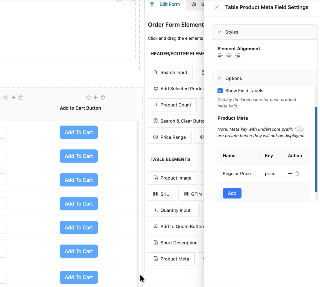Click the Add product meta button
320x287 pixels.
[x=232, y=193]
